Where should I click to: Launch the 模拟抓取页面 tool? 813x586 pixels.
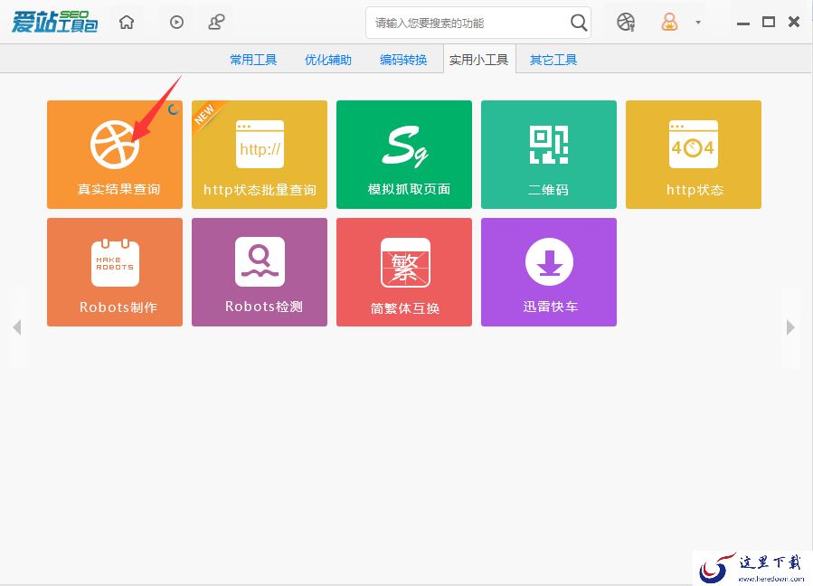tap(404, 155)
